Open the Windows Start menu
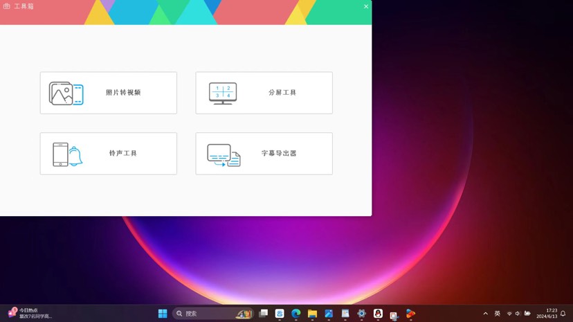This screenshot has width=573, height=322. click(x=163, y=314)
